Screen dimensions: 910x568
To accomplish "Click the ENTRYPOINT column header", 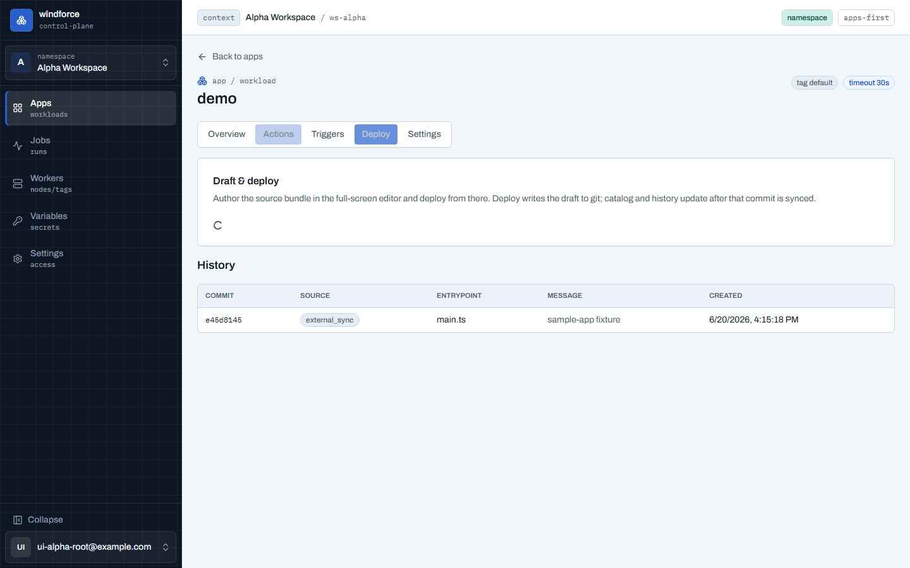I will click(x=459, y=296).
